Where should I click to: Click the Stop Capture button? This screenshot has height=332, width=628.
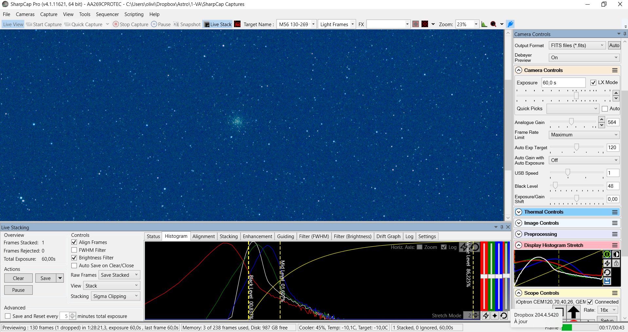(x=131, y=24)
